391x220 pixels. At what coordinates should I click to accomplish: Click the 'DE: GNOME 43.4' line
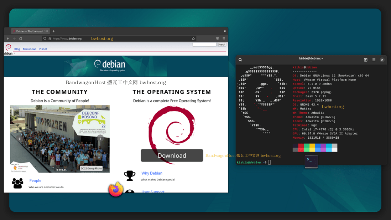(x=306, y=104)
